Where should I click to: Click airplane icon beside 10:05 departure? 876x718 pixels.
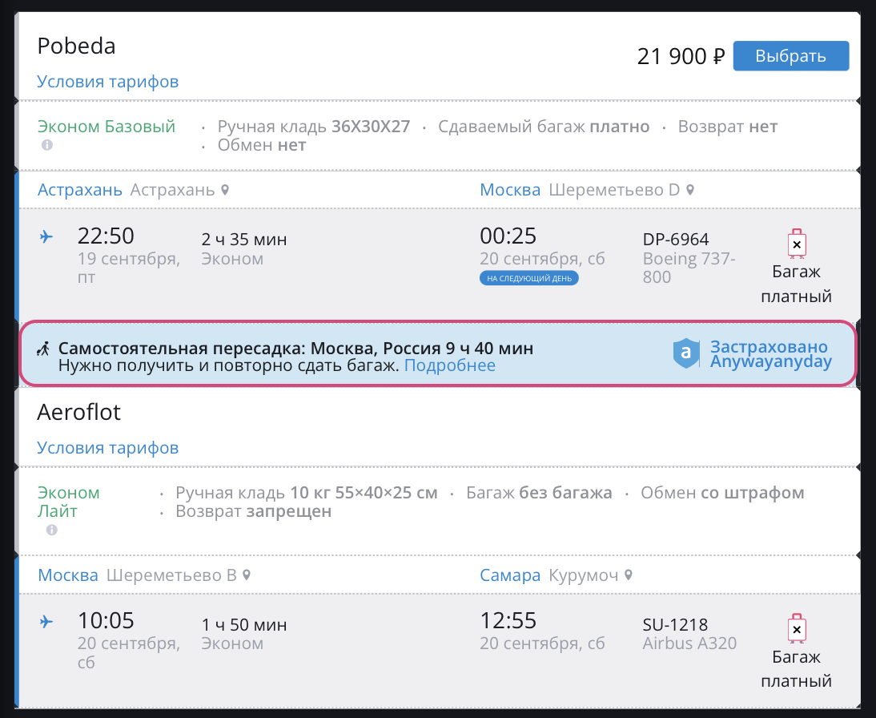point(46,621)
